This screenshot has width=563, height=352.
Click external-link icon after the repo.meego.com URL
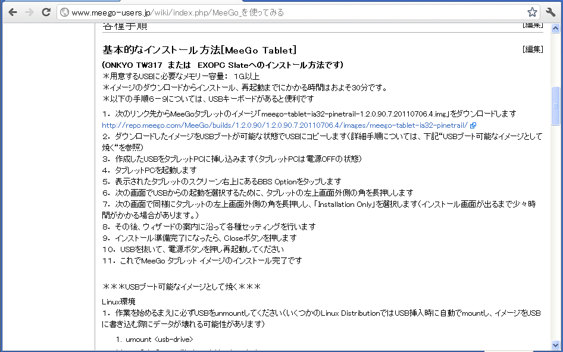(x=473, y=125)
